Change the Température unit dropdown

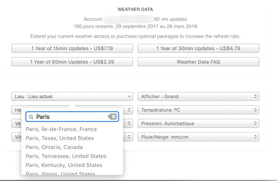pos(198,110)
